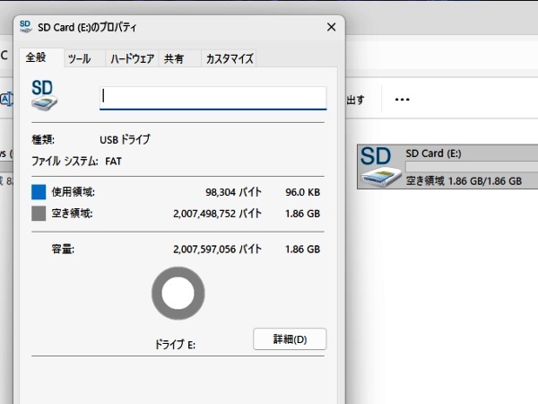
Task: Switch to the ツール tab
Action: click(84, 58)
